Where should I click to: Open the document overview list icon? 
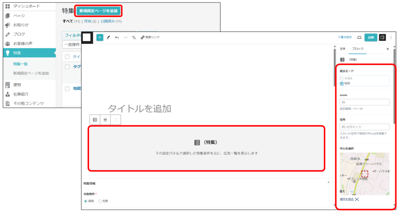pyautogui.click(x=134, y=37)
